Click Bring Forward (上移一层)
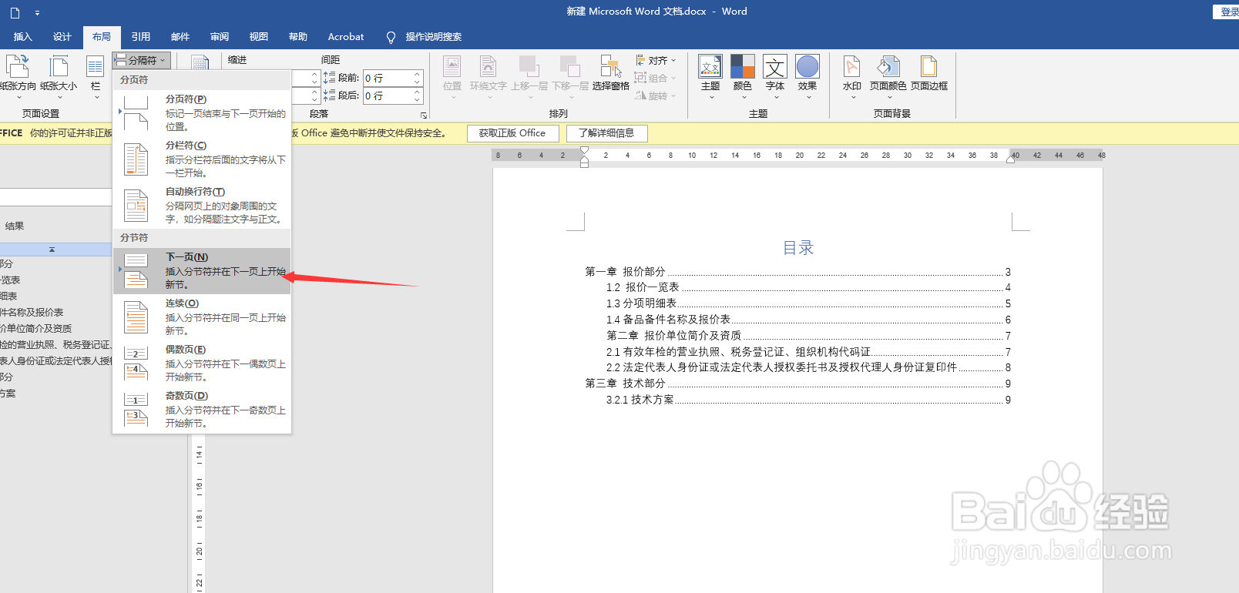This screenshot has width=1239, height=593. click(529, 76)
